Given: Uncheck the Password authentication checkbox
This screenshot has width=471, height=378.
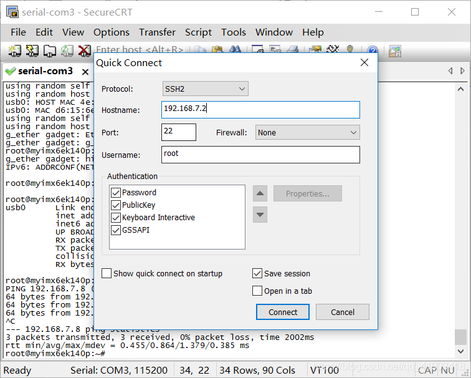Looking at the screenshot, I should (116, 193).
